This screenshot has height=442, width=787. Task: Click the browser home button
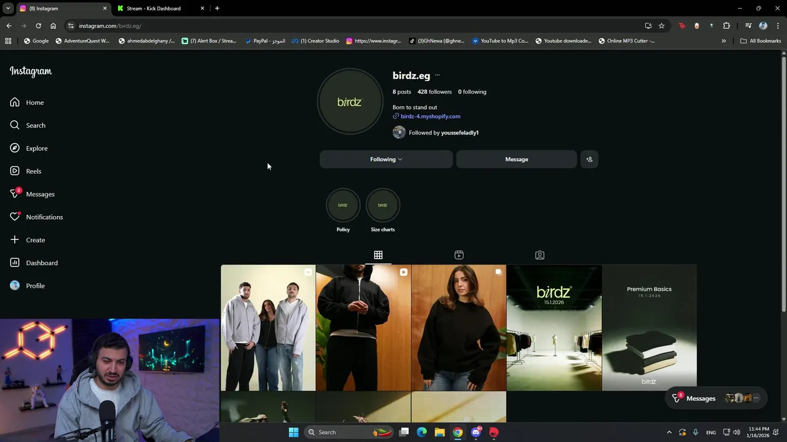pos(53,26)
